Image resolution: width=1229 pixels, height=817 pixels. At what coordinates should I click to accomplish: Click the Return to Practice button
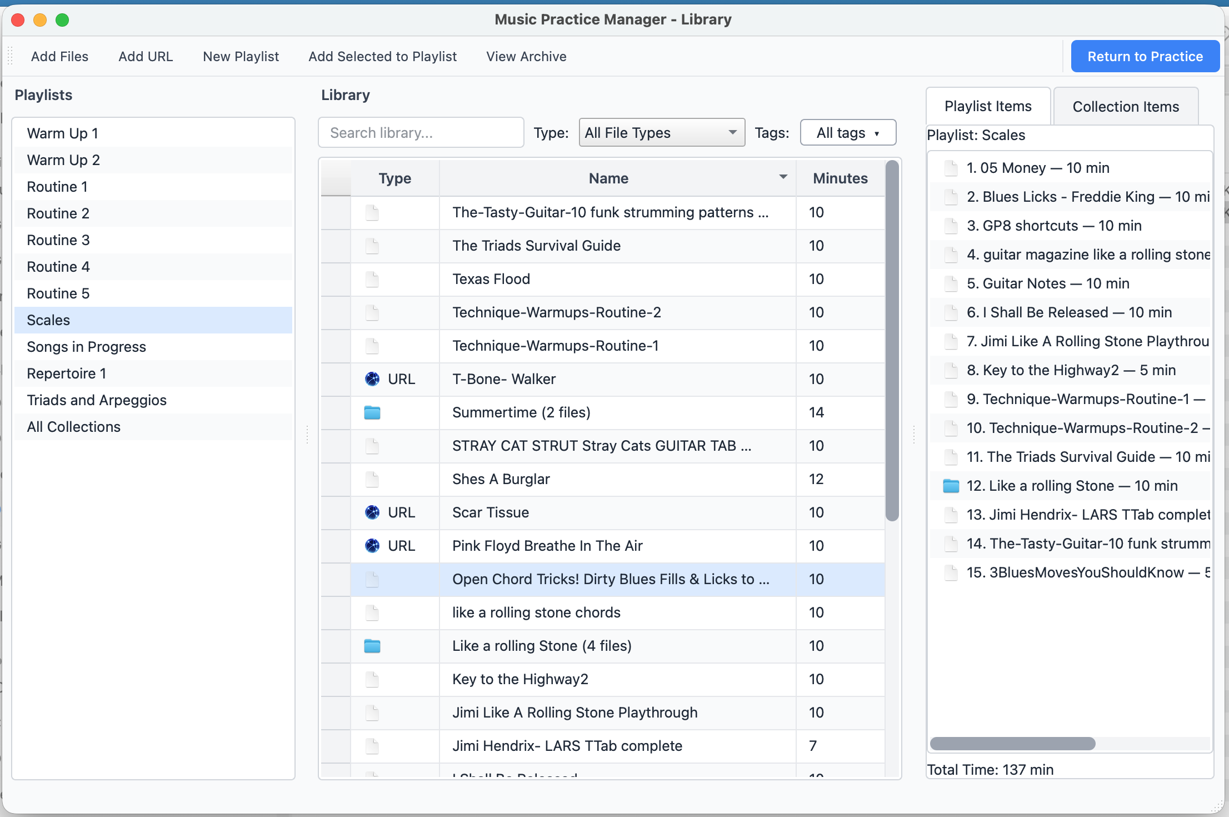1145,56
